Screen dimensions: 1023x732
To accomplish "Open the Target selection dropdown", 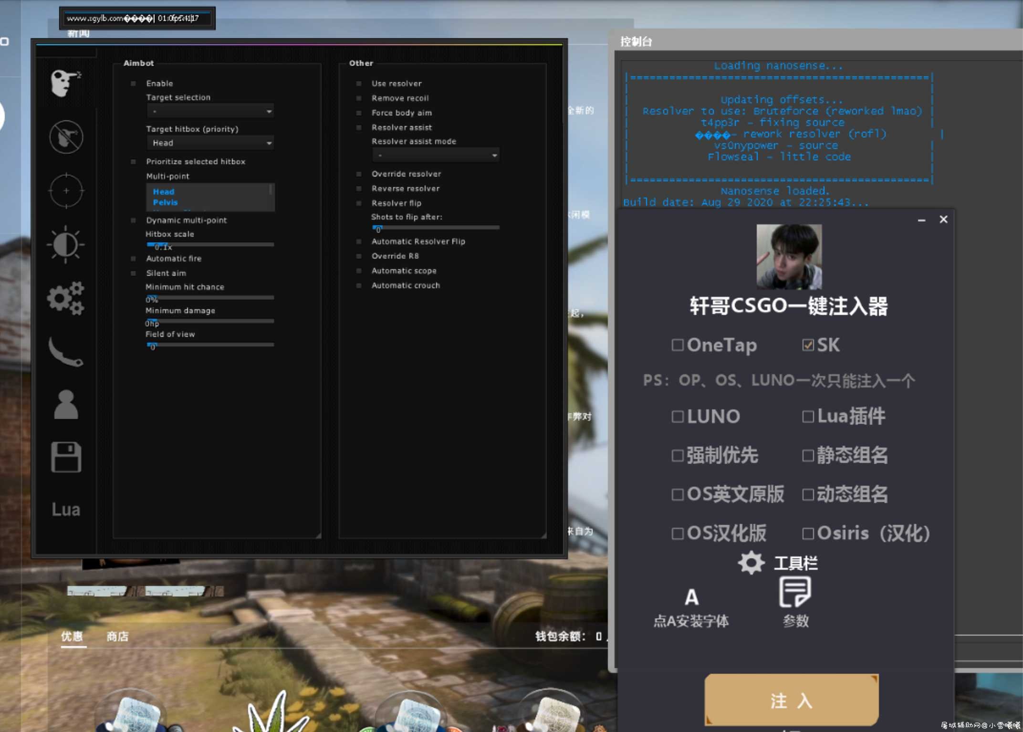I will pos(210,111).
